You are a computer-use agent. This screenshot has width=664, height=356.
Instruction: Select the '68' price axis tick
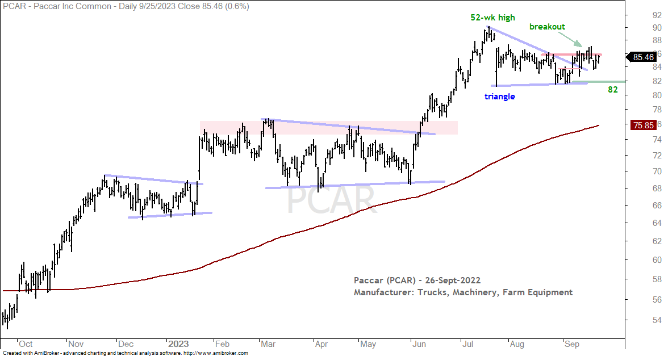[657, 189]
